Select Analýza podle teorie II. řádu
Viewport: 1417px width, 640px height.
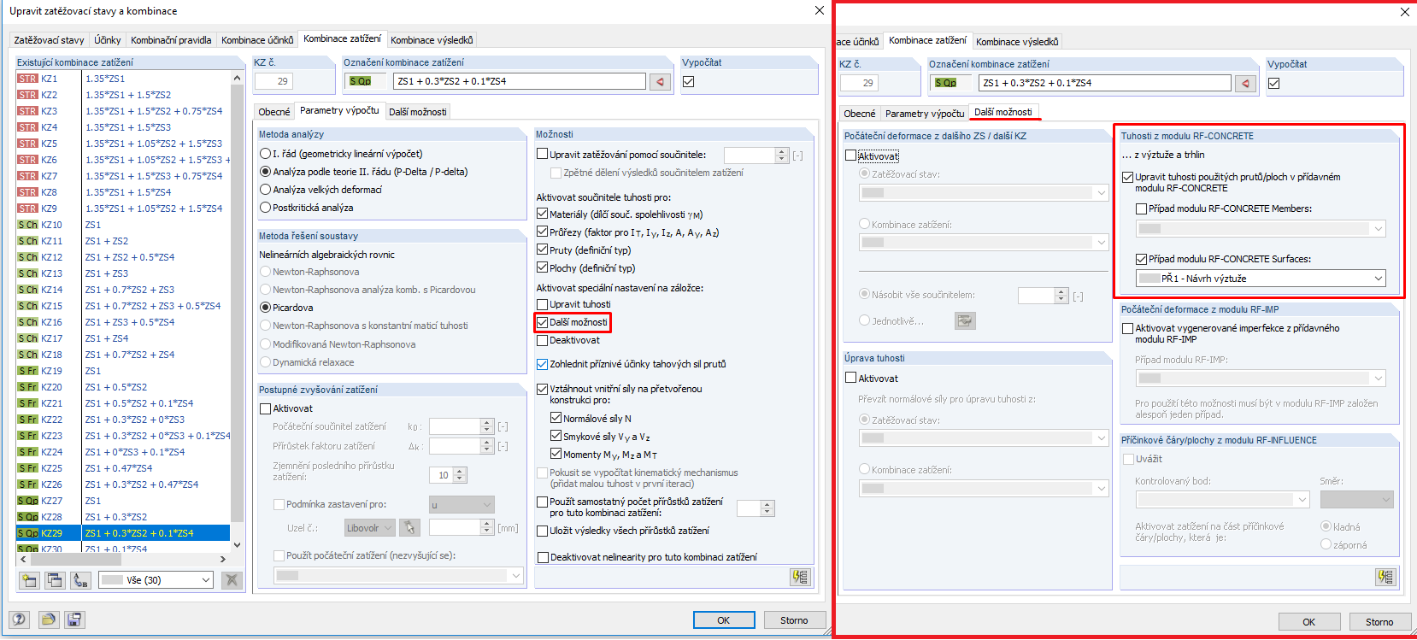(x=265, y=172)
